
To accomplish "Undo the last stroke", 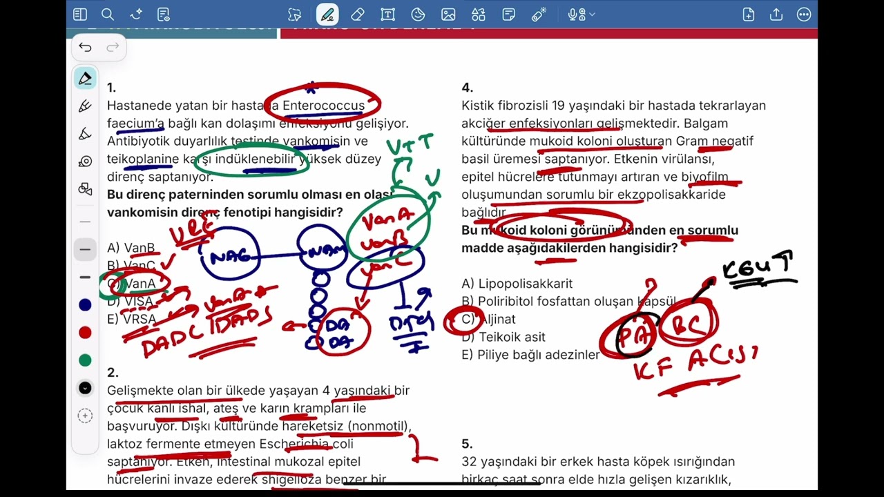I will [x=85, y=47].
